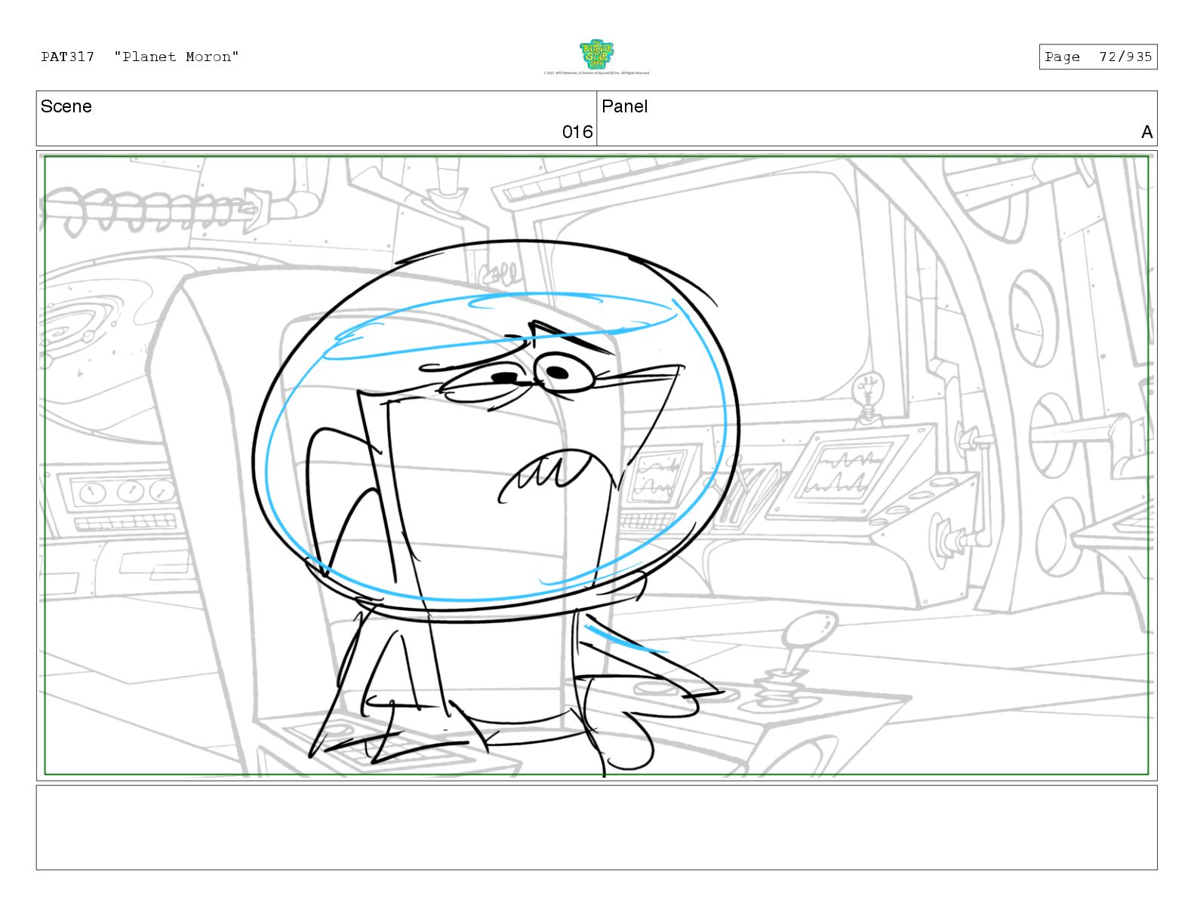Click the copyright line under the logo
Viewport: 1194px width, 924px height.
tap(596, 73)
